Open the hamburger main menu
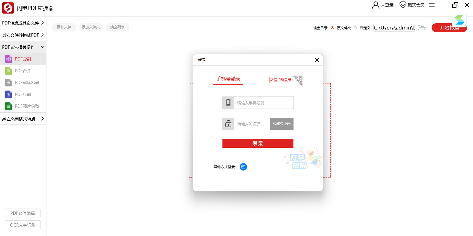 432,5
